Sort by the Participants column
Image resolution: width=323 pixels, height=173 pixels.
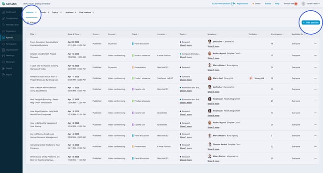(x=277, y=34)
